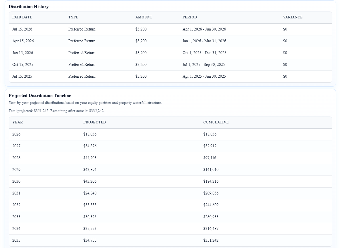Image resolution: width=341 pixels, height=248 pixels.
Task: Click the PERIOD column header
Action: [x=190, y=17]
